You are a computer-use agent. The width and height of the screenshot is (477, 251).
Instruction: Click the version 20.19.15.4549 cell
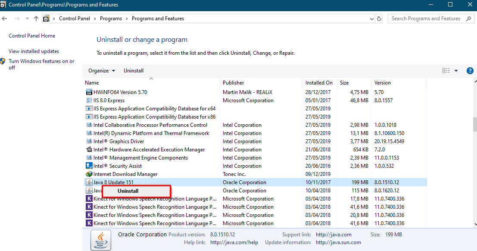(x=389, y=141)
